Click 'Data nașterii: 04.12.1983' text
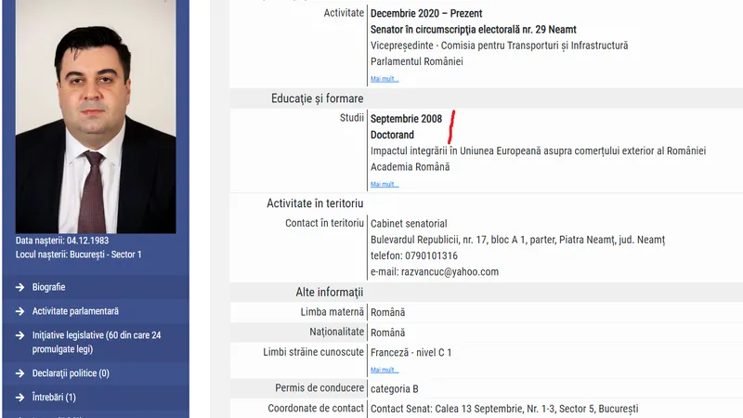Image resolution: width=743 pixels, height=418 pixels. [62, 241]
